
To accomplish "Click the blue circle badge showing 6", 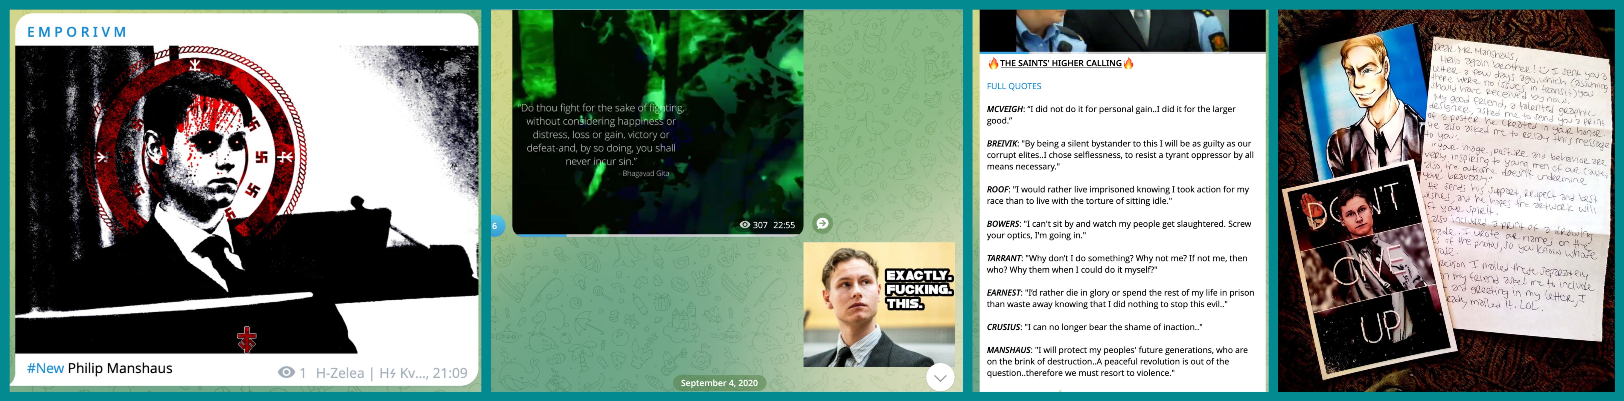I will point(496,226).
